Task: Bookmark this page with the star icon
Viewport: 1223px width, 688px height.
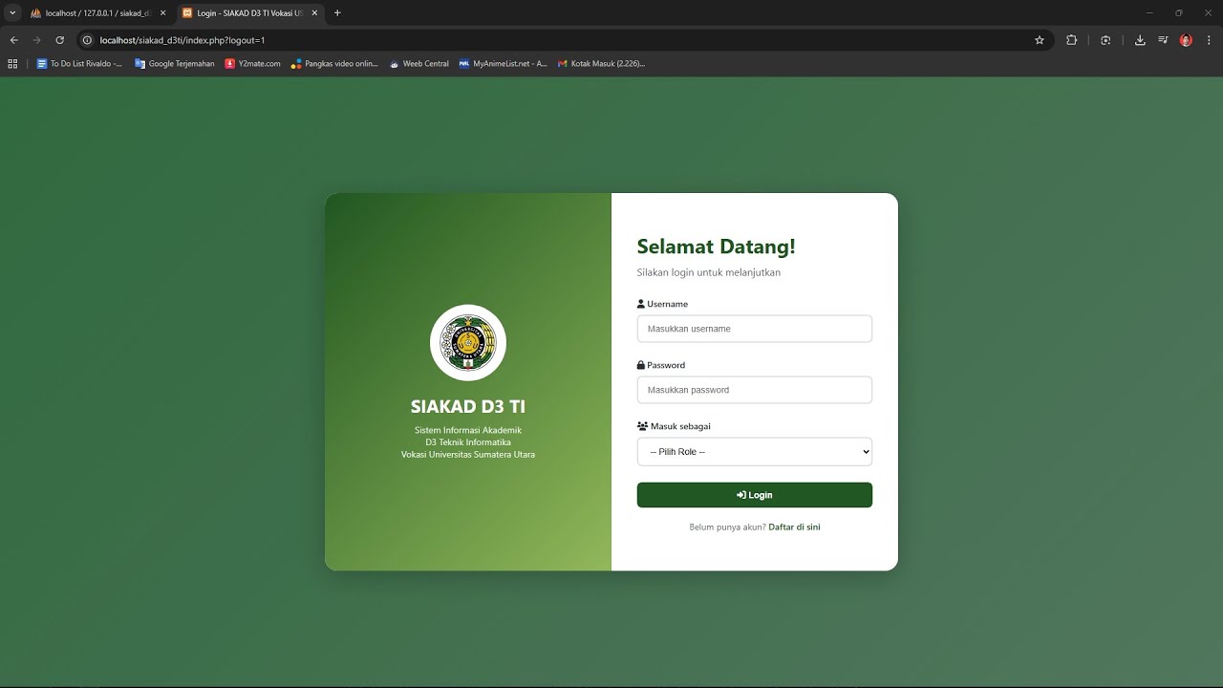Action: tap(1040, 40)
